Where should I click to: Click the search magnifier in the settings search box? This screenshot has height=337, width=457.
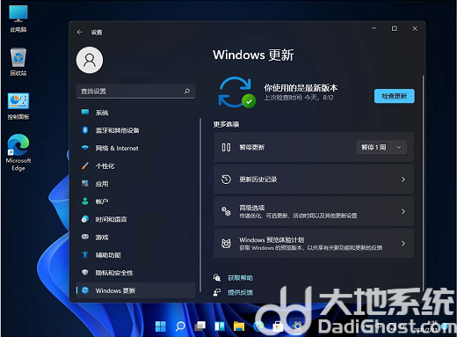pyautogui.click(x=187, y=92)
